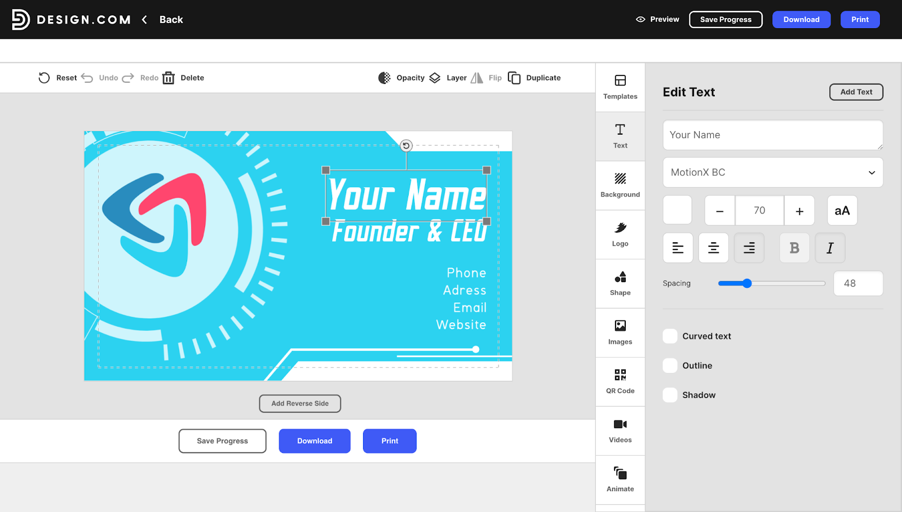Select the Animate panel icon
Screen dimensions: 902x512
tap(620, 480)
